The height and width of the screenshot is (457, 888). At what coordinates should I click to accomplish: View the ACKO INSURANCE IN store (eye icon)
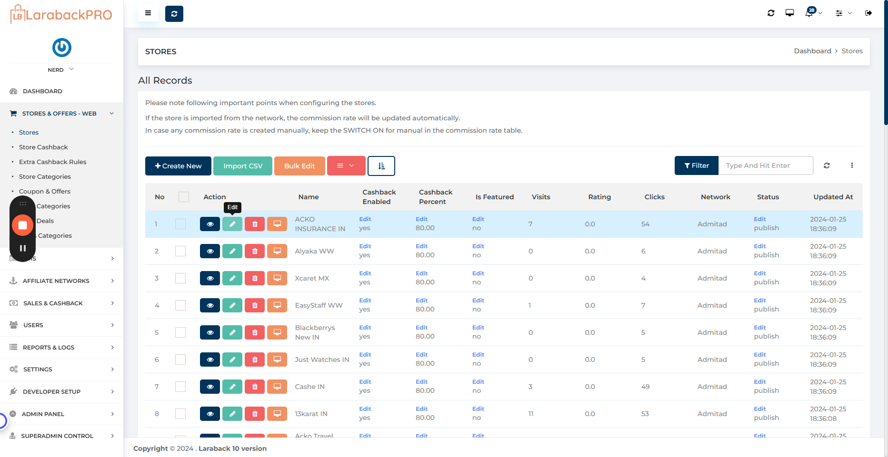[210, 224]
